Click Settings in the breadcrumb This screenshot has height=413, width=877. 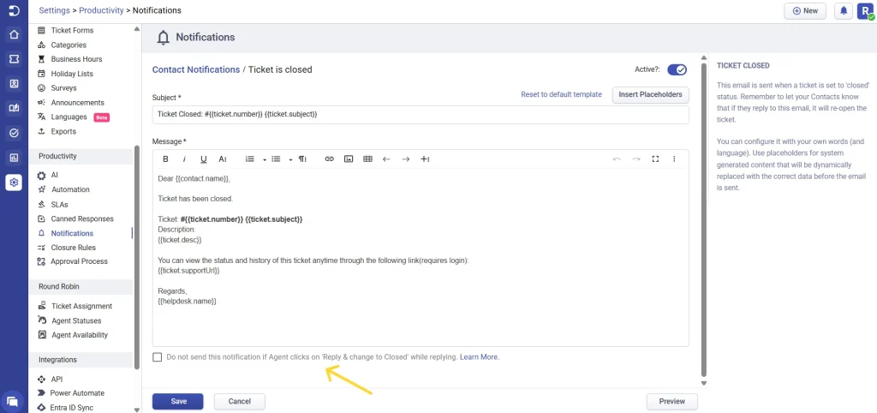(x=54, y=10)
